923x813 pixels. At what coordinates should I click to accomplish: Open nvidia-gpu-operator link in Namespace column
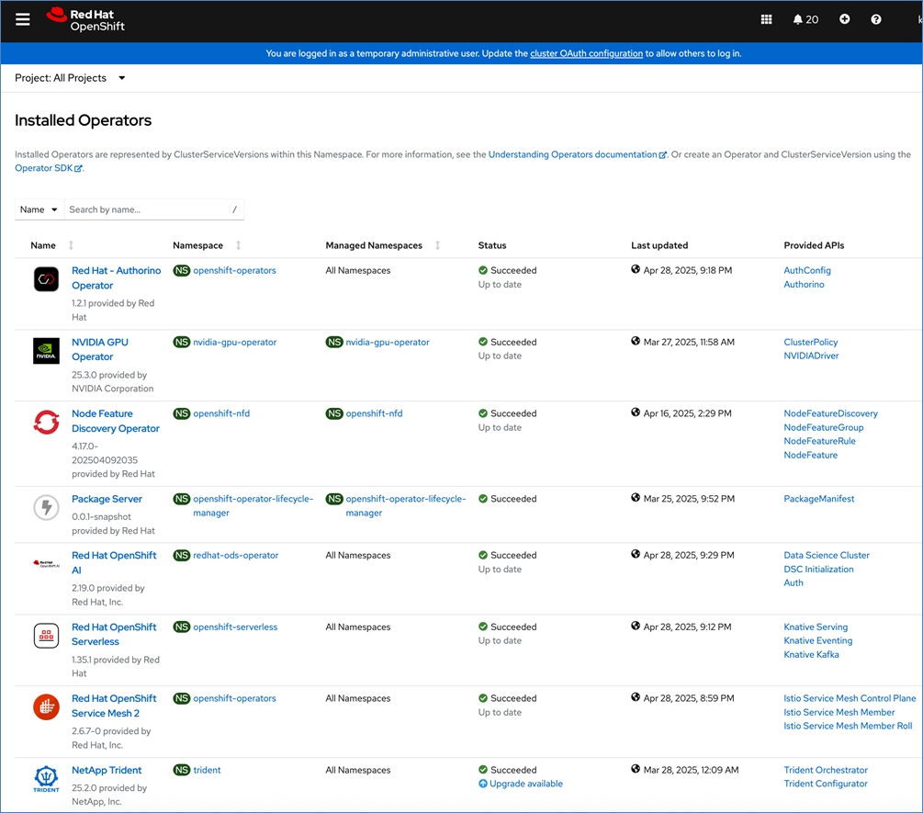pyautogui.click(x=234, y=342)
